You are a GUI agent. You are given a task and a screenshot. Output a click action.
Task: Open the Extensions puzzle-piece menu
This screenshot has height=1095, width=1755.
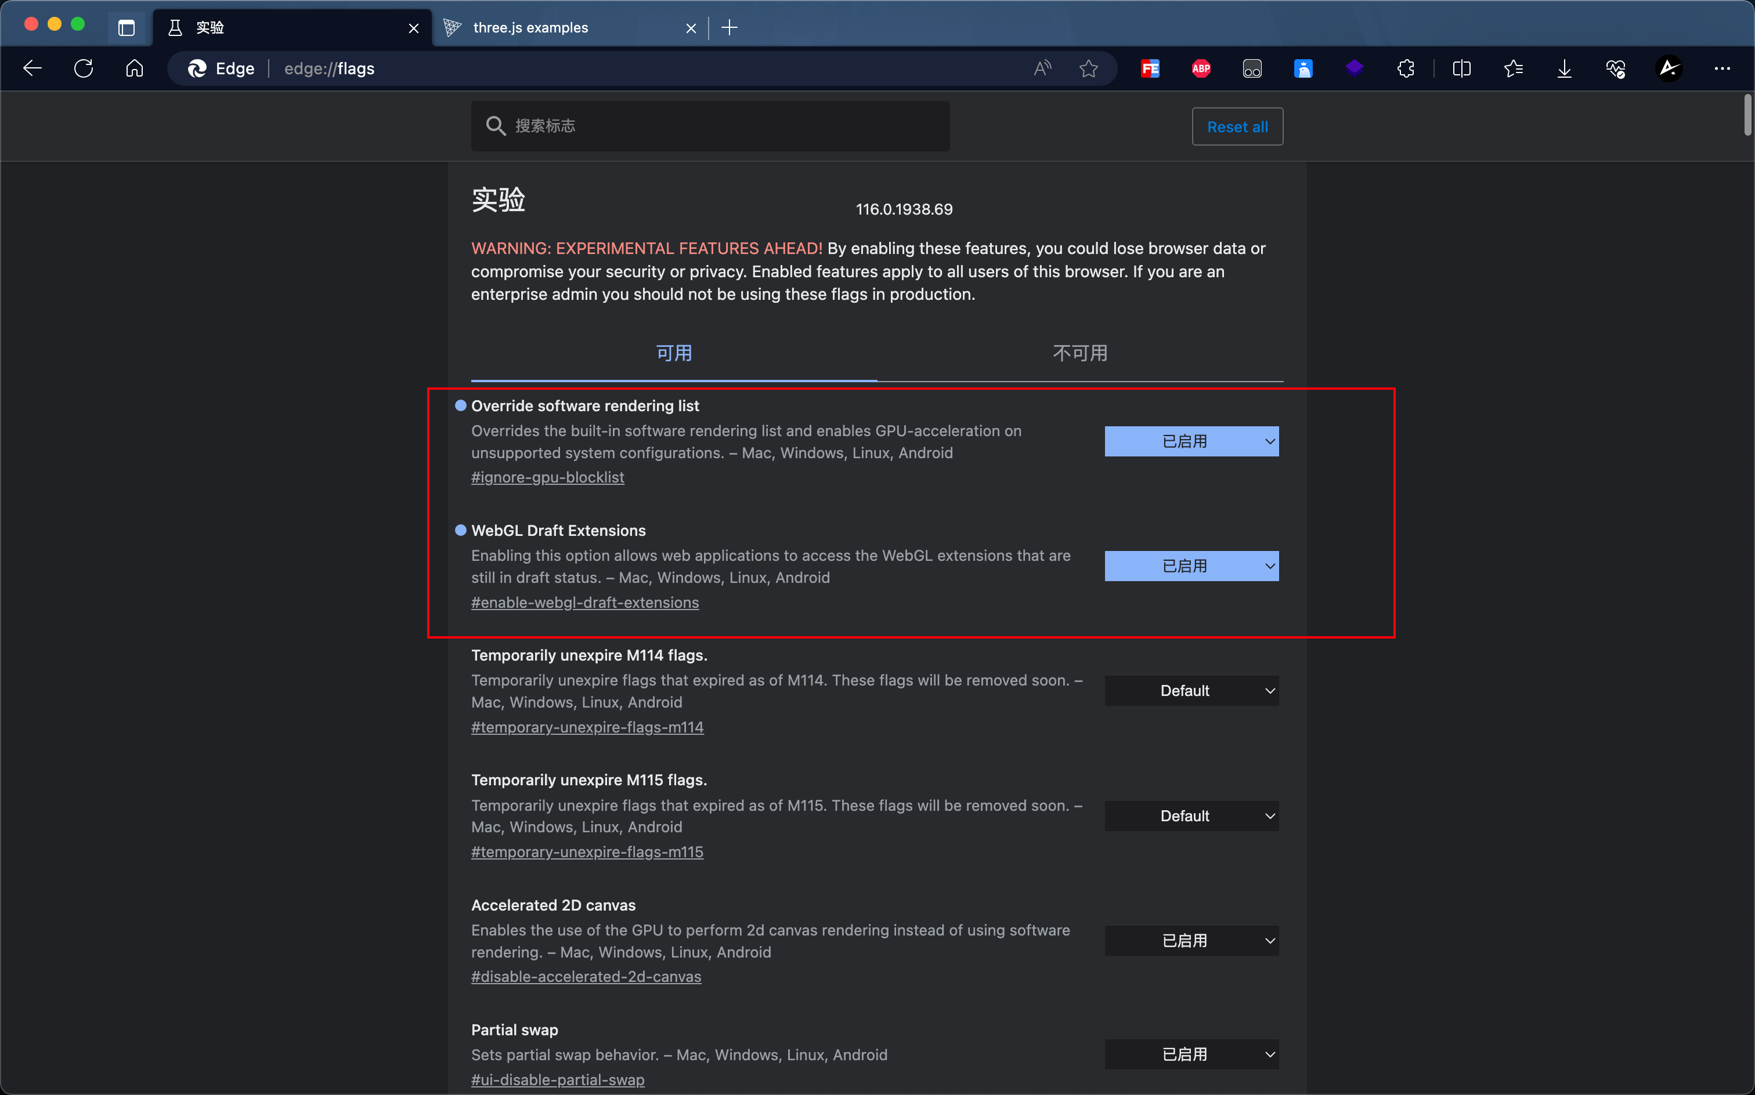(1406, 69)
